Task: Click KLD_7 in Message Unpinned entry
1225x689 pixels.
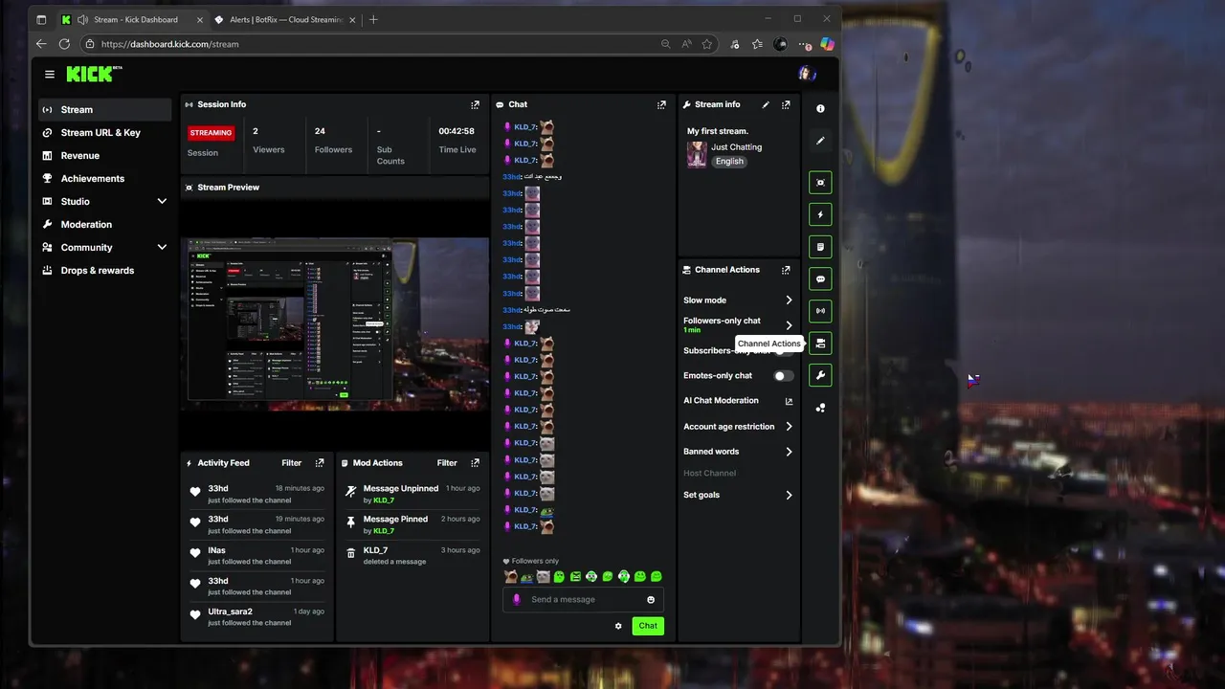Action: [384, 500]
